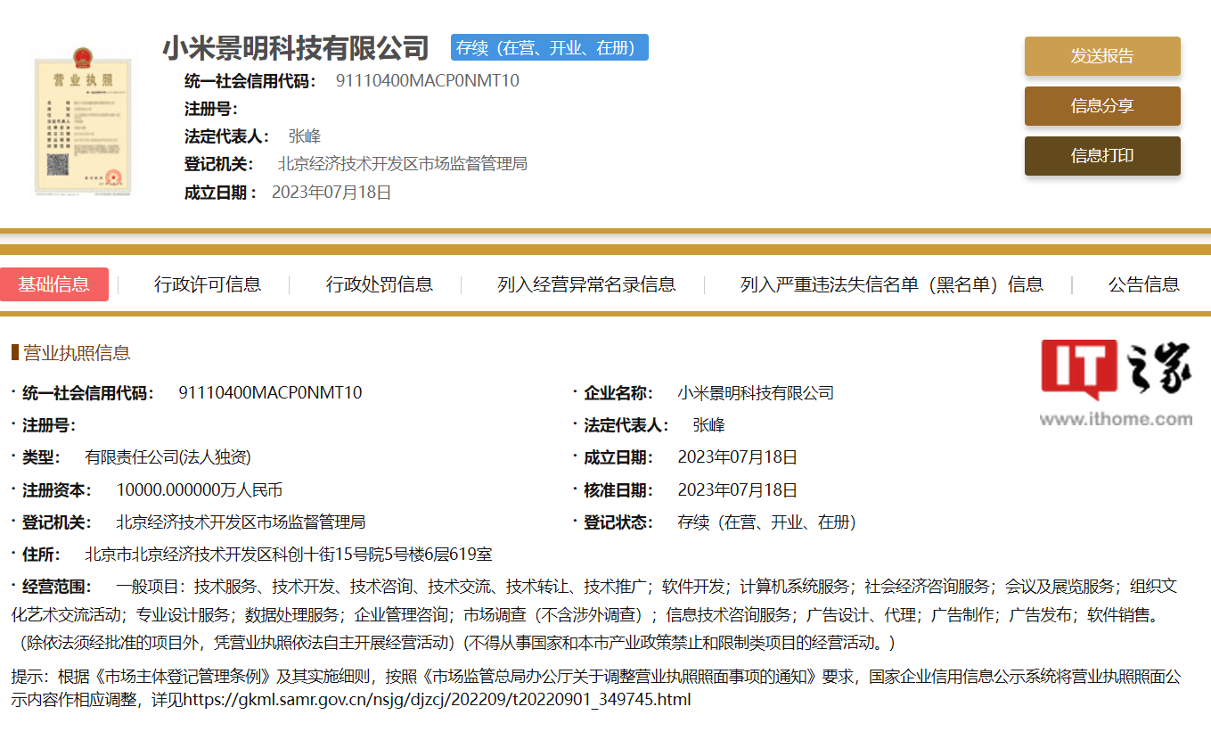Screen dimensions: 1211x748
Task: Click the license info 登记机关 value
Action: 241,522
